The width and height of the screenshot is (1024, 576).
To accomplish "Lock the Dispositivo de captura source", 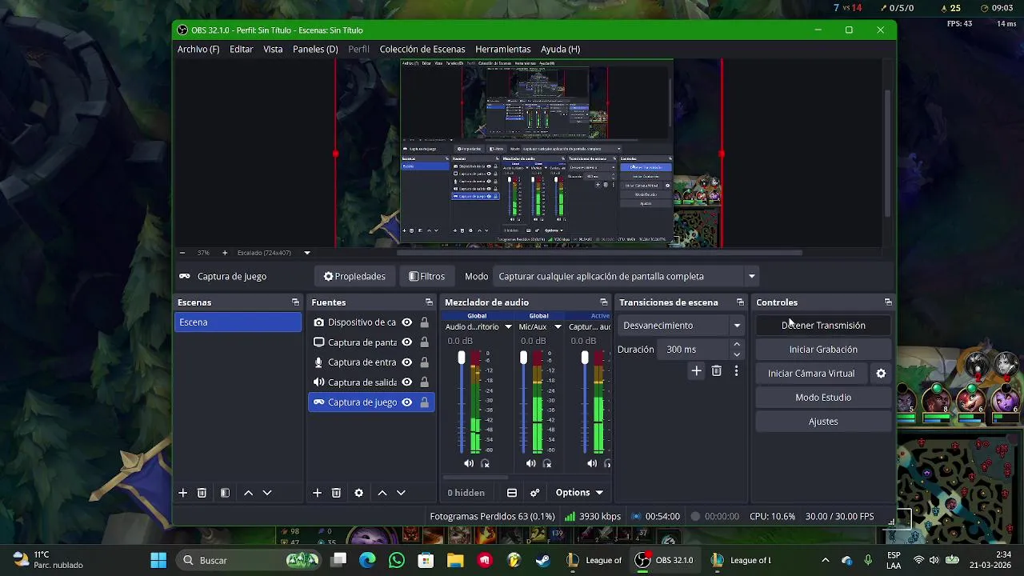I will tap(424, 322).
